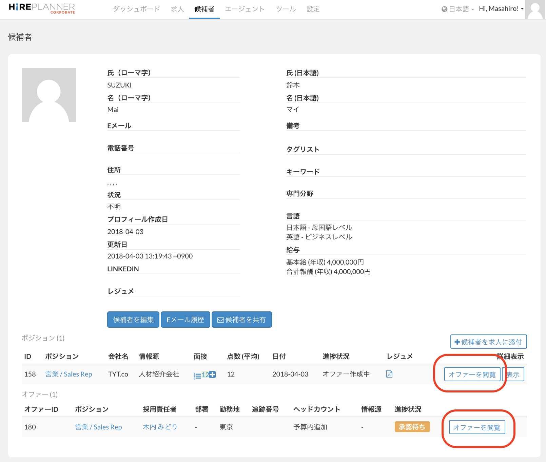This screenshot has width=546, height=462.
Task: Click オファーを閲覧 in offer 180 row
Action: click(476, 427)
